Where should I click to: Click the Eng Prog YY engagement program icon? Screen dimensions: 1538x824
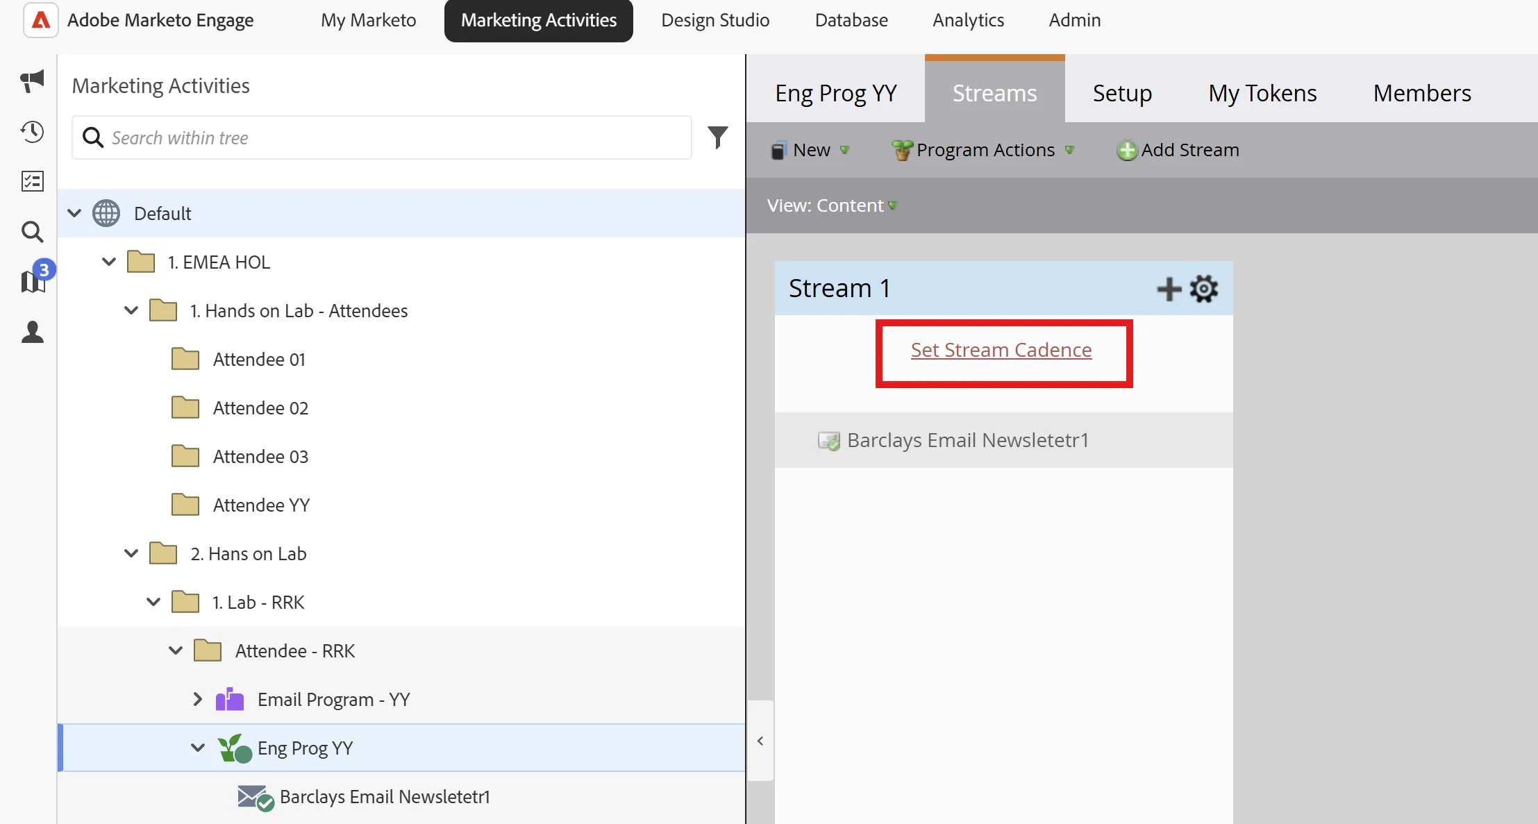point(235,748)
